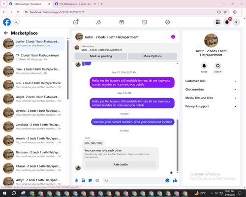The image size is (246, 197).
Task: Open TJ conversation in the list
Action: (x=33, y=58)
